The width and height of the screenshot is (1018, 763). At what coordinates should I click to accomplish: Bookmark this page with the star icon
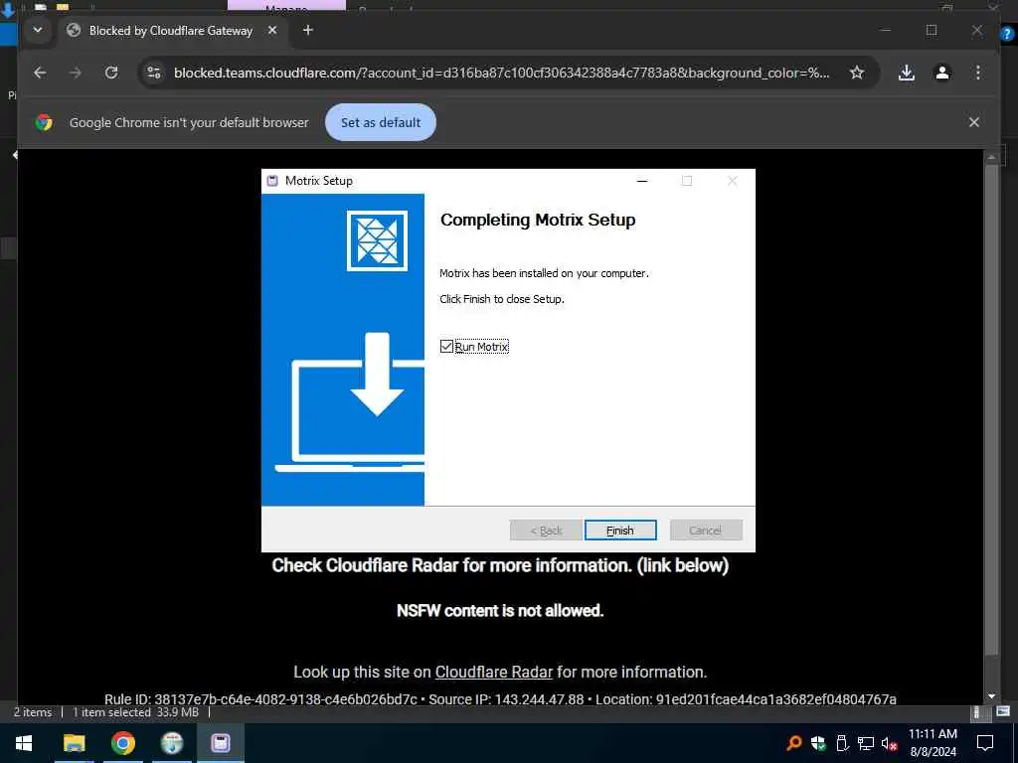(857, 73)
